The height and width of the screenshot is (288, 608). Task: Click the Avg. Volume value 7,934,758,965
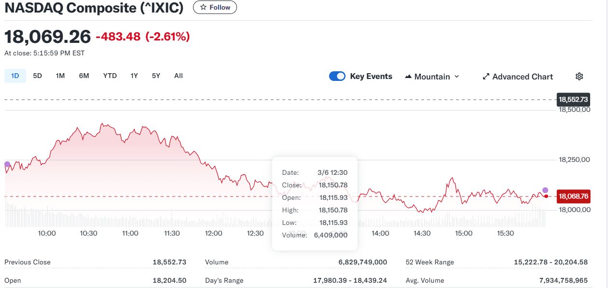[x=564, y=280]
